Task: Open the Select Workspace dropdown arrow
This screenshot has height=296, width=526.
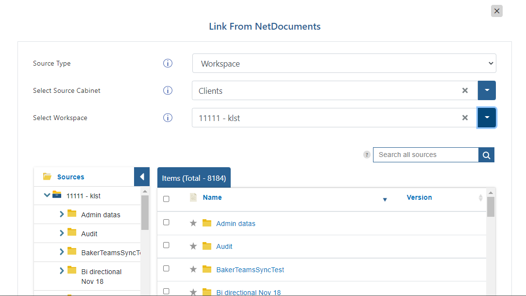Action: coord(487,118)
